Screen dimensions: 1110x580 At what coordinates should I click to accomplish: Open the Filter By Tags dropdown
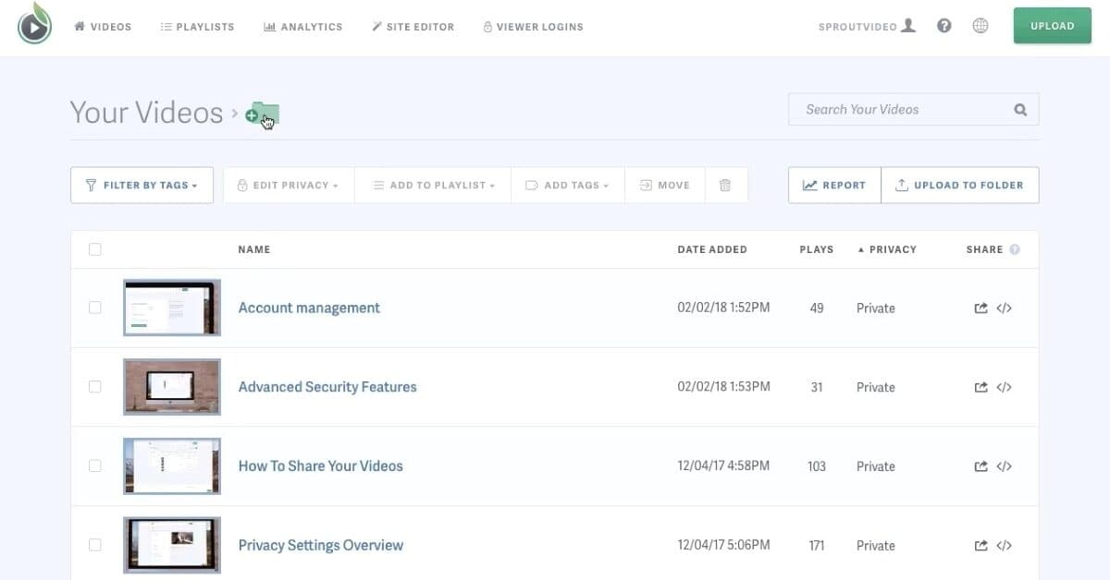click(x=142, y=185)
